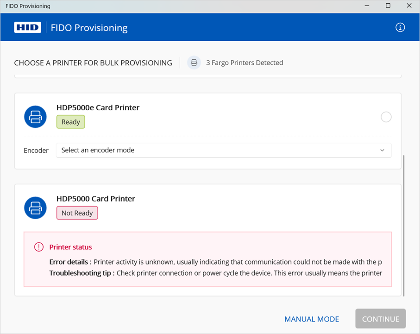Switch to Manual Mode
The width and height of the screenshot is (420, 334).
[311, 319]
